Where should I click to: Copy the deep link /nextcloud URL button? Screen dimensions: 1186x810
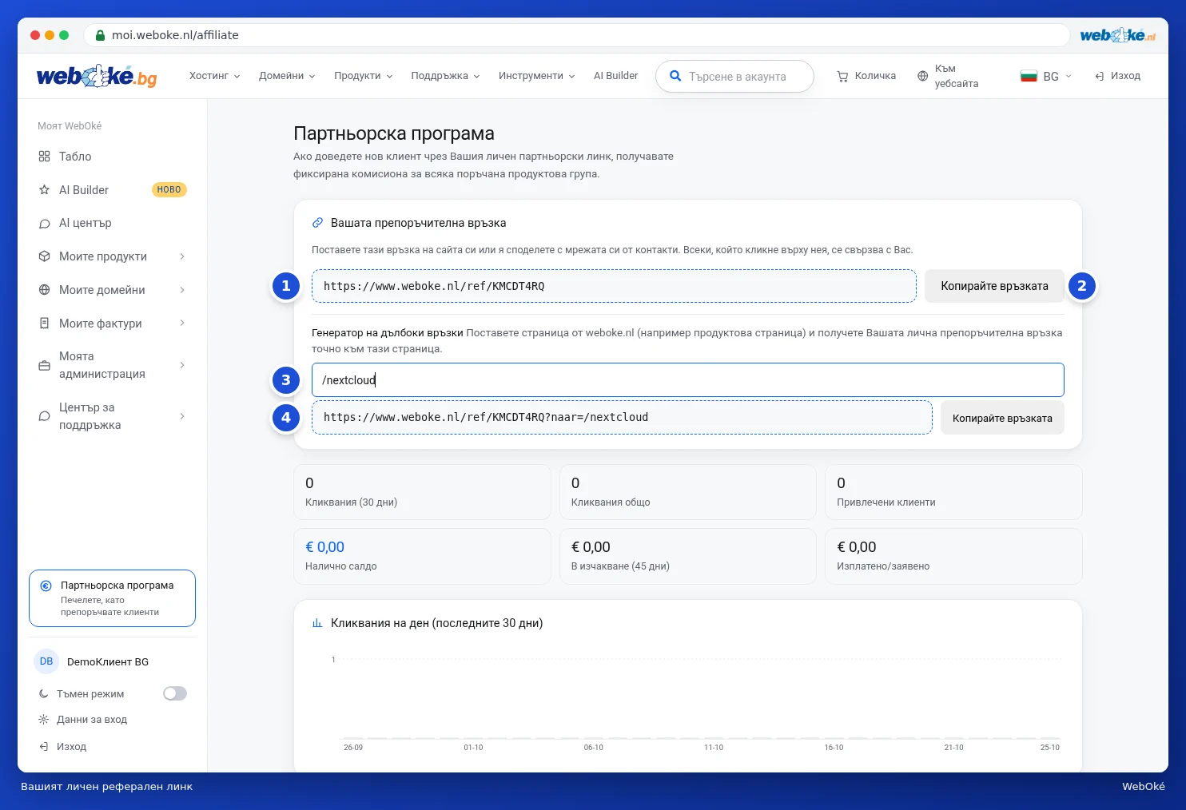[x=1002, y=418]
